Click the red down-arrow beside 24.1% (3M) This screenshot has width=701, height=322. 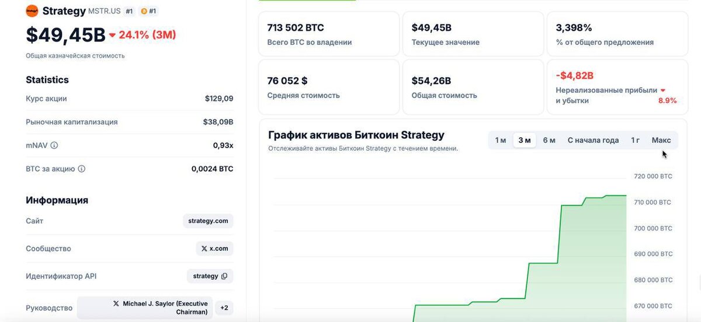point(112,35)
